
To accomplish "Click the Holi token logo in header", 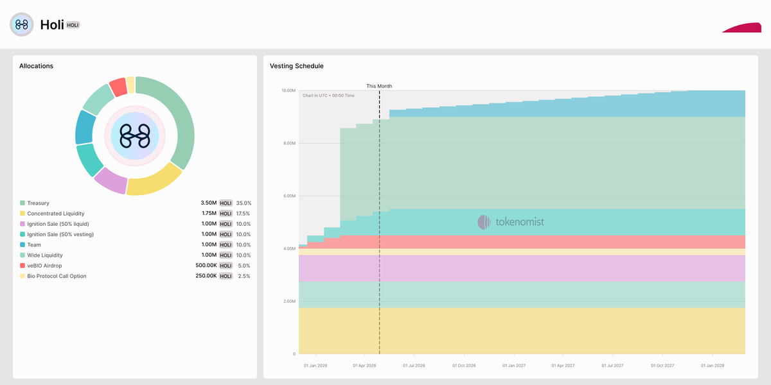I will pos(21,24).
